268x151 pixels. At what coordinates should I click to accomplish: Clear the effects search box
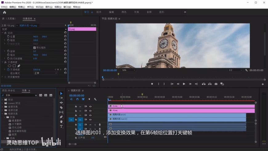click(36, 96)
